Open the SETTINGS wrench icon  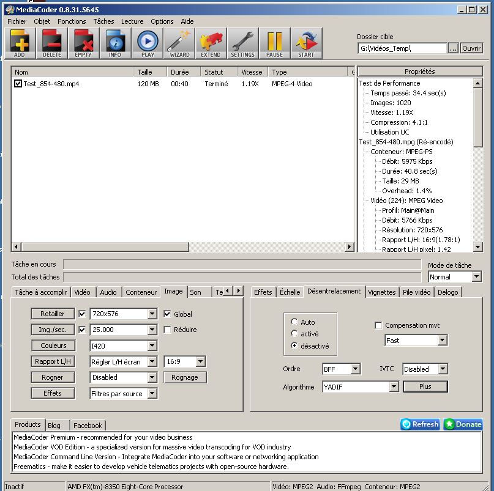click(x=242, y=43)
